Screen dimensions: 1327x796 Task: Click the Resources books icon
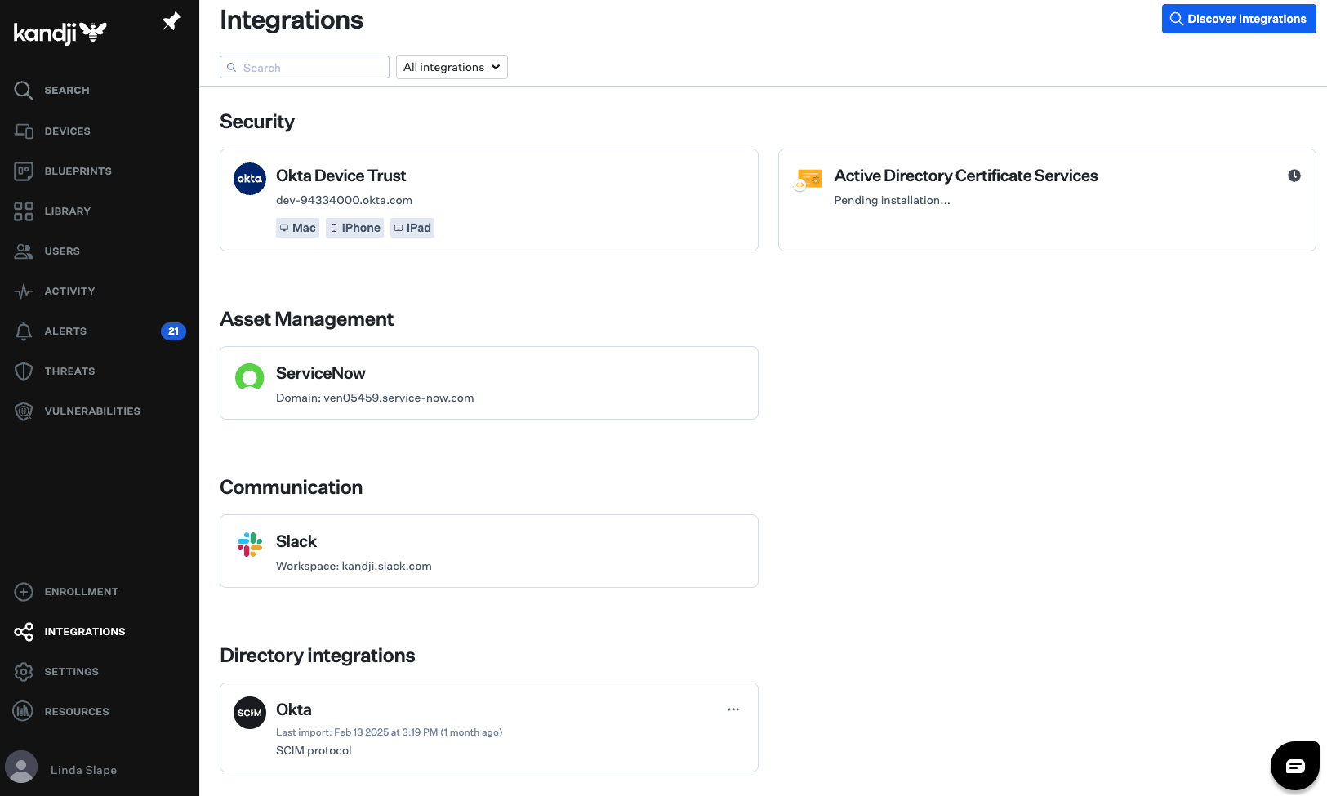click(24, 712)
